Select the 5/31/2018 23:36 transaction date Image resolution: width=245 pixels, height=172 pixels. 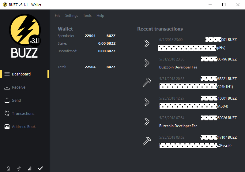[172, 59]
